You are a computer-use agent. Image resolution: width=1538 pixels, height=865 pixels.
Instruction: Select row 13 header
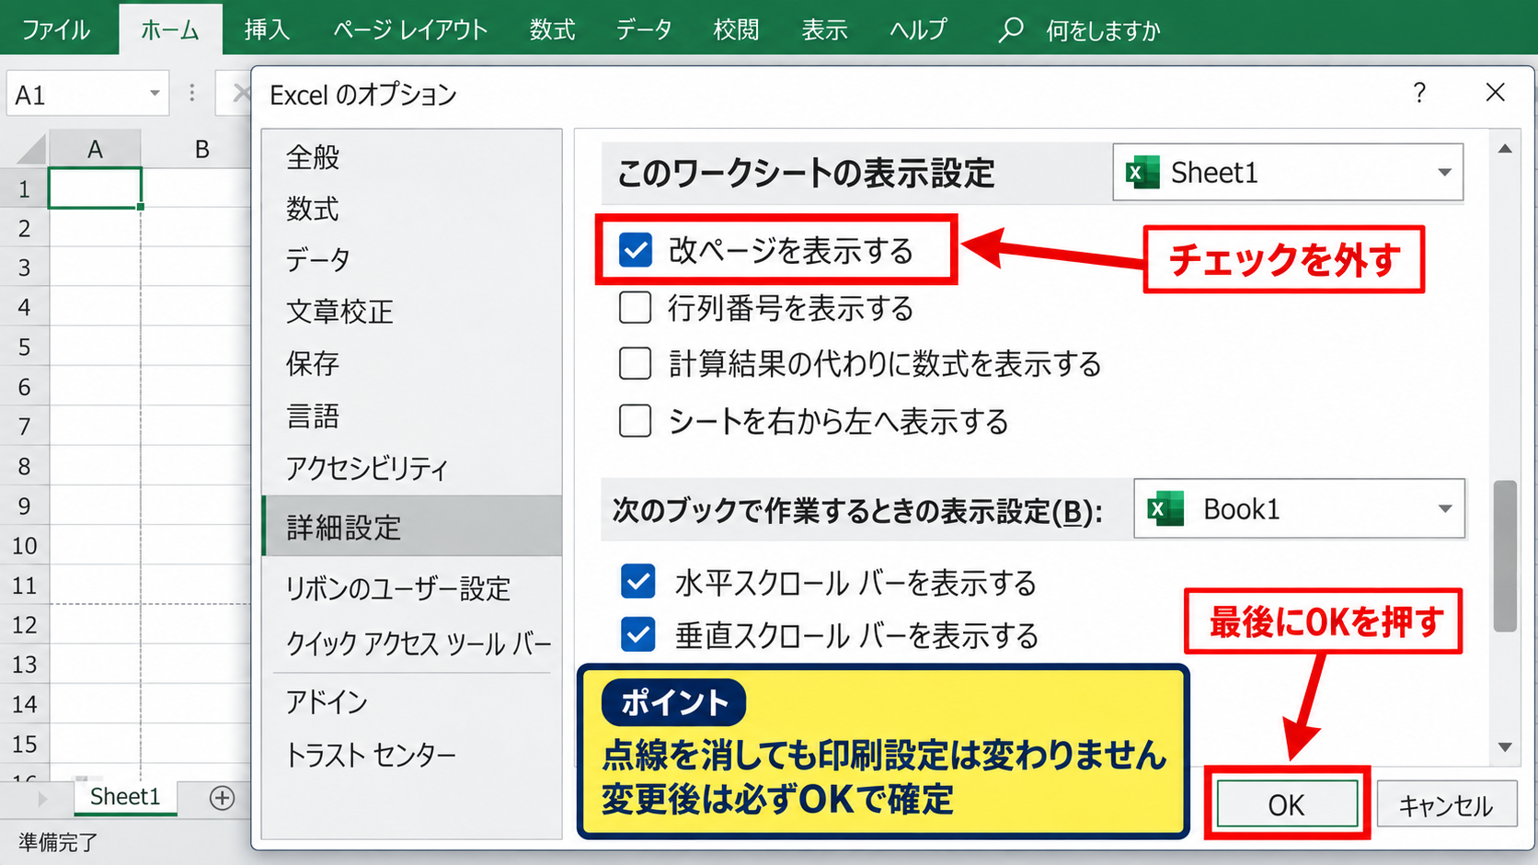(x=24, y=664)
